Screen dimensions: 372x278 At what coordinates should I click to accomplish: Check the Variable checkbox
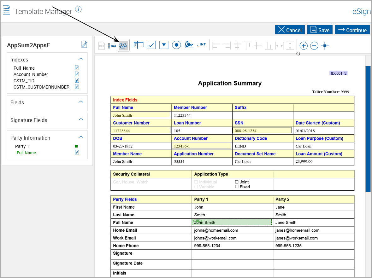click(196, 187)
